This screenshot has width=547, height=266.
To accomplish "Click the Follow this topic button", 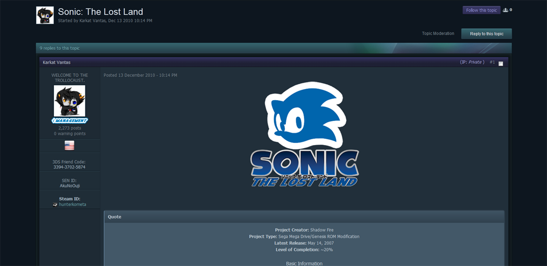I will [481, 10].
